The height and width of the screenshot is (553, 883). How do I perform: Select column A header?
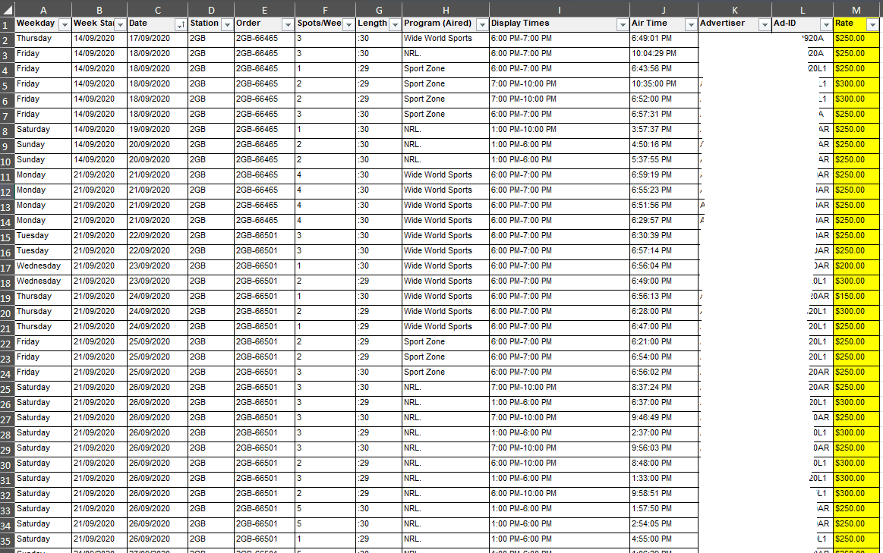pyautogui.click(x=43, y=10)
